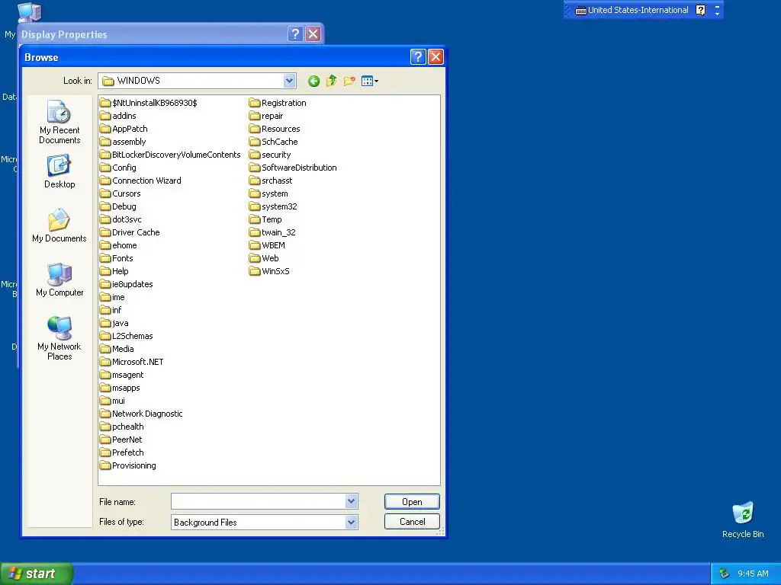The height and width of the screenshot is (585, 781).
Task: Select the WinSxS folder
Action: click(269, 271)
